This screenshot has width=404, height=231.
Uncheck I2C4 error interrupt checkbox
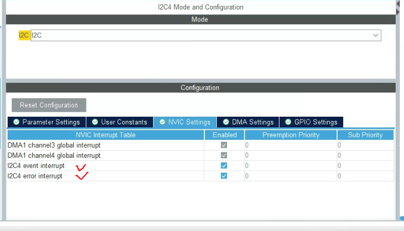[x=224, y=176]
